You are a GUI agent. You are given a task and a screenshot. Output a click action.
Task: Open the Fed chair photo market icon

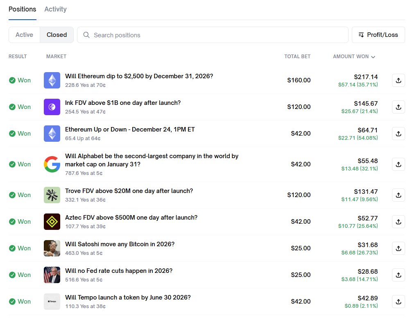point(52,275)
